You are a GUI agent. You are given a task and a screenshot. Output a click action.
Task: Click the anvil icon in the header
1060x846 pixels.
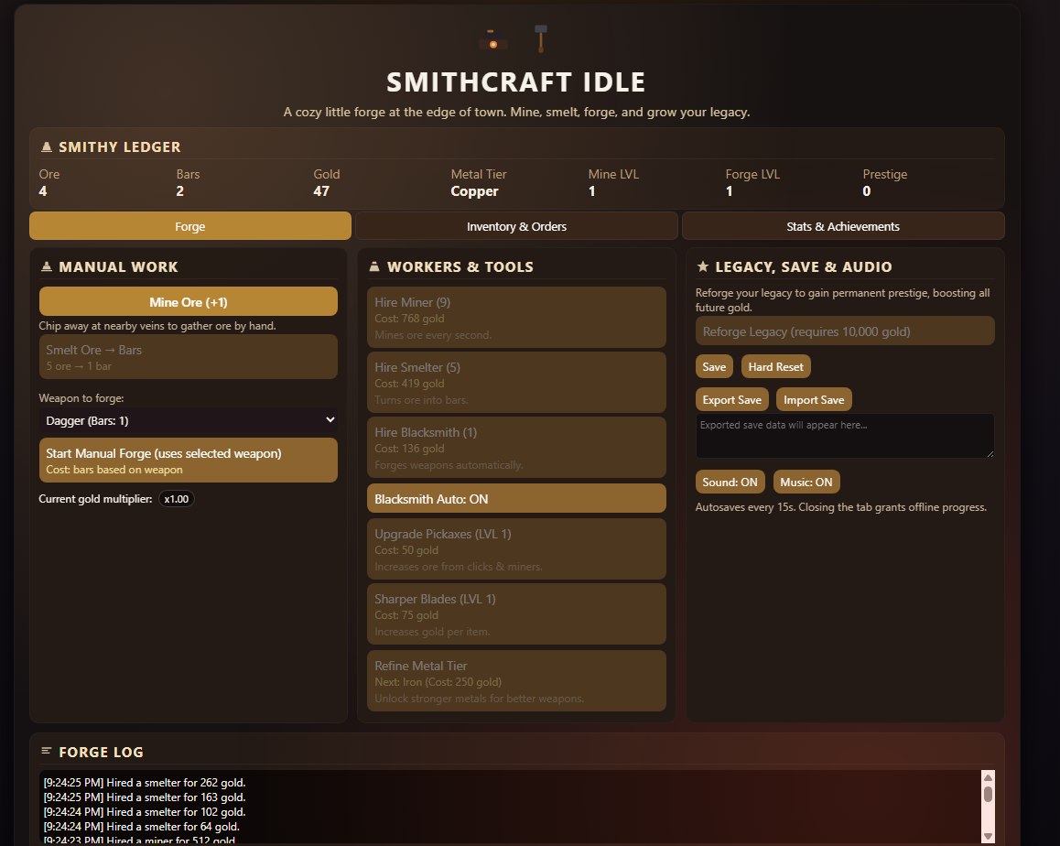pos(493,40)
